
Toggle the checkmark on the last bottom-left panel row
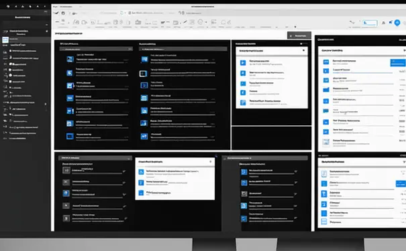[x=125, y=218]
